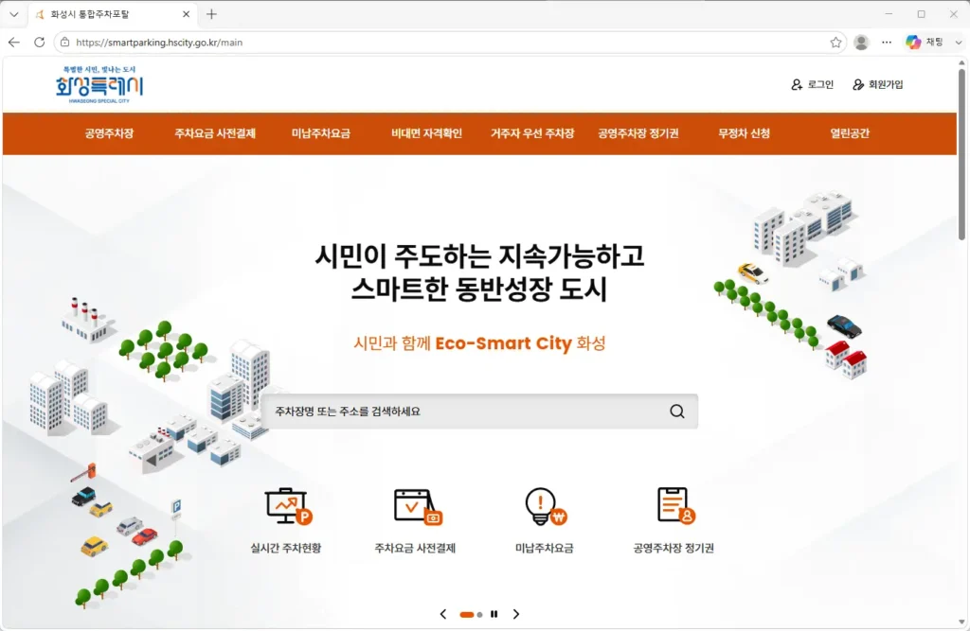Show the next banner slide
This screenshot has height=631, width=970.
(516, 614)
